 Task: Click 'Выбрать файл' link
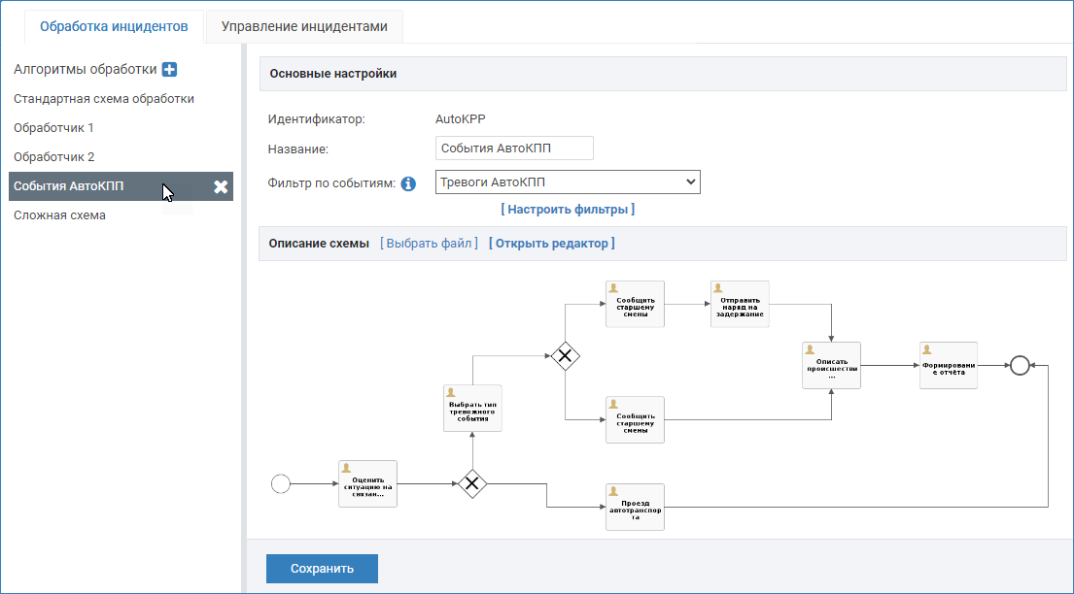pyautogui.click(x=429, y=244)
